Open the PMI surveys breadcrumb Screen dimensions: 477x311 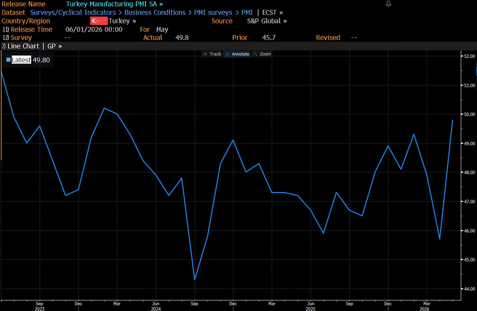coord(213,12)
